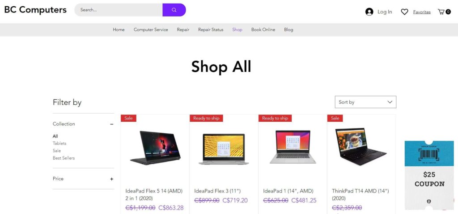Click the Log In link
The image size is (458, 214).
385,12
